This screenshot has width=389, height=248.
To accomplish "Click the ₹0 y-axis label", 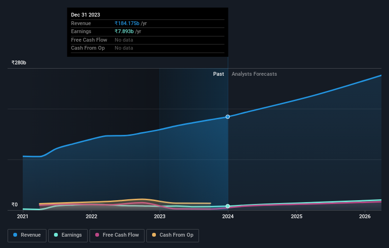I will click(x=15, y=204).
